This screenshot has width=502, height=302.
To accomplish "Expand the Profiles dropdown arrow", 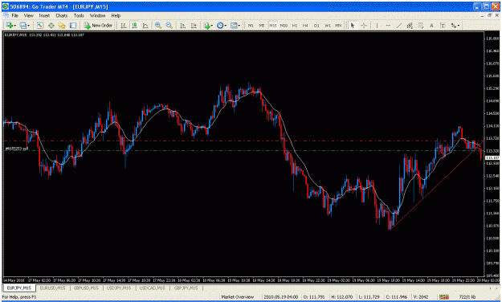I will (28, 26).
